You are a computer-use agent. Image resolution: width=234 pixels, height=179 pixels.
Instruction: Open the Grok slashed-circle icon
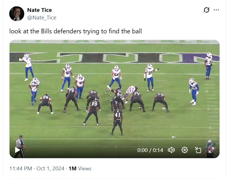[x=206, y=10]
